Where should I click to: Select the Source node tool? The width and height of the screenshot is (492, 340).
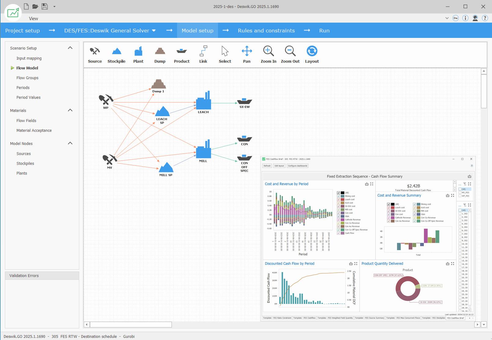[95, 55]
